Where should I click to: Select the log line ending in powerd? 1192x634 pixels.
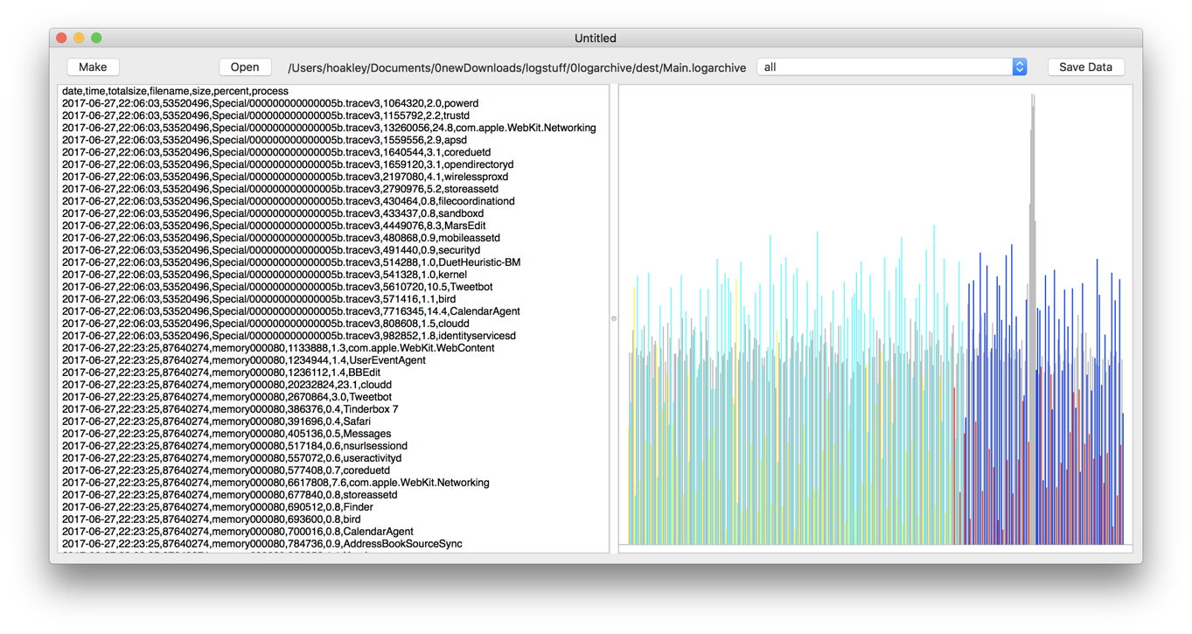(x=262, y=103)
